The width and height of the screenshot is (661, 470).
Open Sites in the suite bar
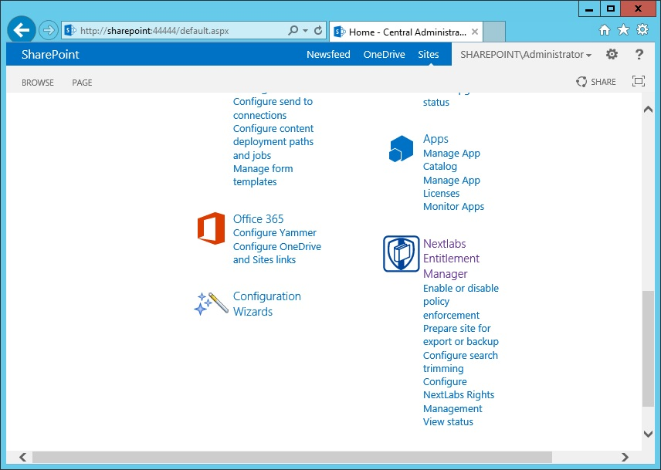429,54
